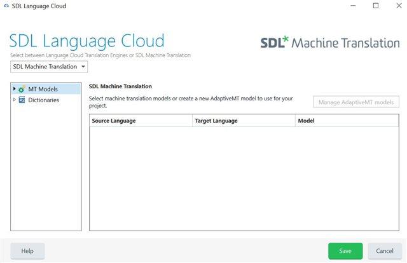Open the Help button
407x263 pixels.
pyautogui.click(x=27, y=251)
